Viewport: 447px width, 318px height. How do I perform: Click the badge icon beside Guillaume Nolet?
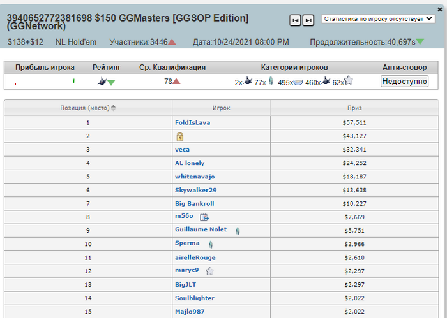[x=238, y=231]
